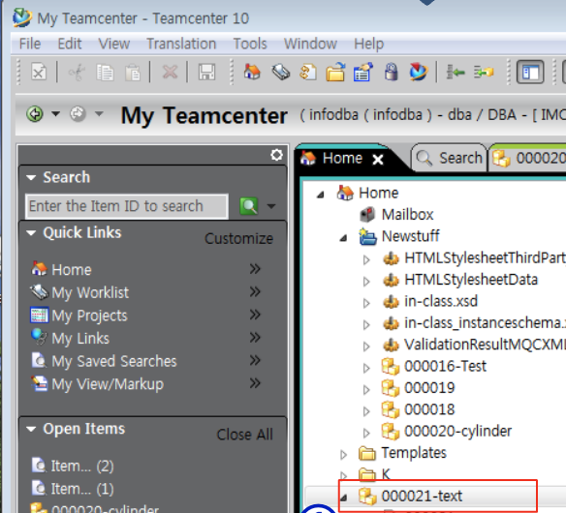The height and width of the screenshot is (513, 566).
Task: Close the Home tab
Action: coord(378,159)
